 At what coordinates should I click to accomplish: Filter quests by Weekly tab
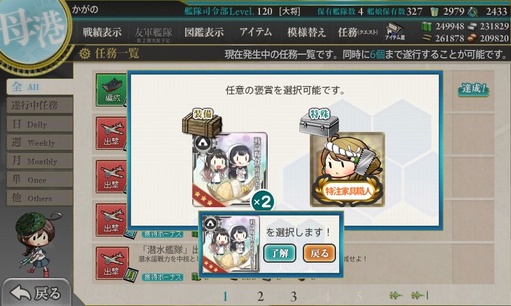click(40, 142)
